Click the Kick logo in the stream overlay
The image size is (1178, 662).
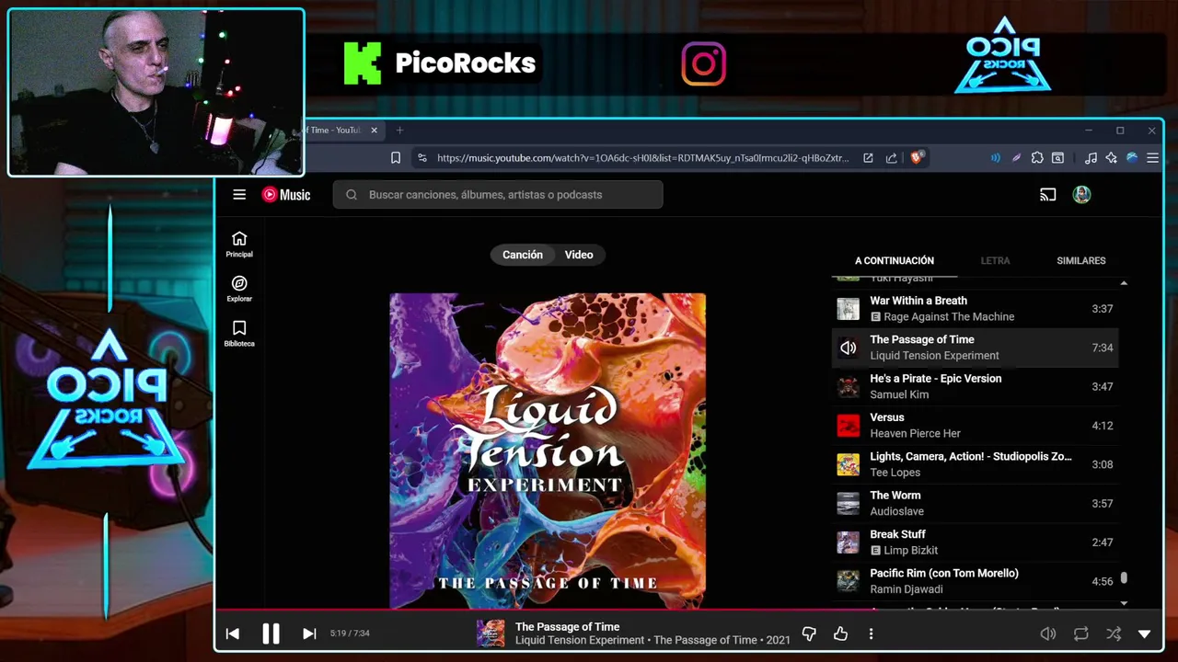(363, 63)
